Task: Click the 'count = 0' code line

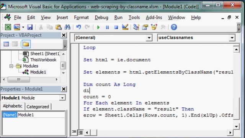Action: point(97,97)
